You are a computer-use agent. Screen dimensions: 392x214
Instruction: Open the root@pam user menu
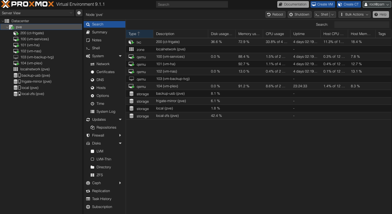tap(377, 4)
